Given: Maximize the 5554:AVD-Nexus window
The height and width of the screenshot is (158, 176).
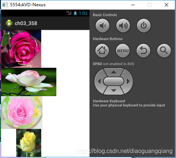Looking at the screenshot, I should click(x=149, y=5).
